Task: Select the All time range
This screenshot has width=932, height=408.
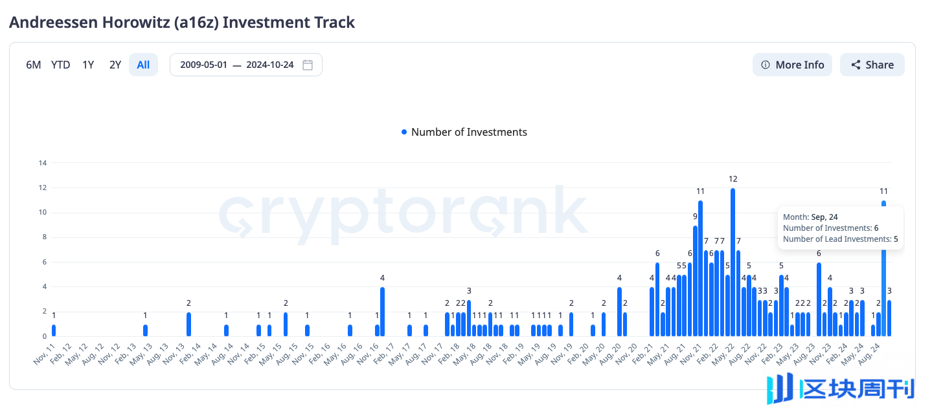Action: 143,65
